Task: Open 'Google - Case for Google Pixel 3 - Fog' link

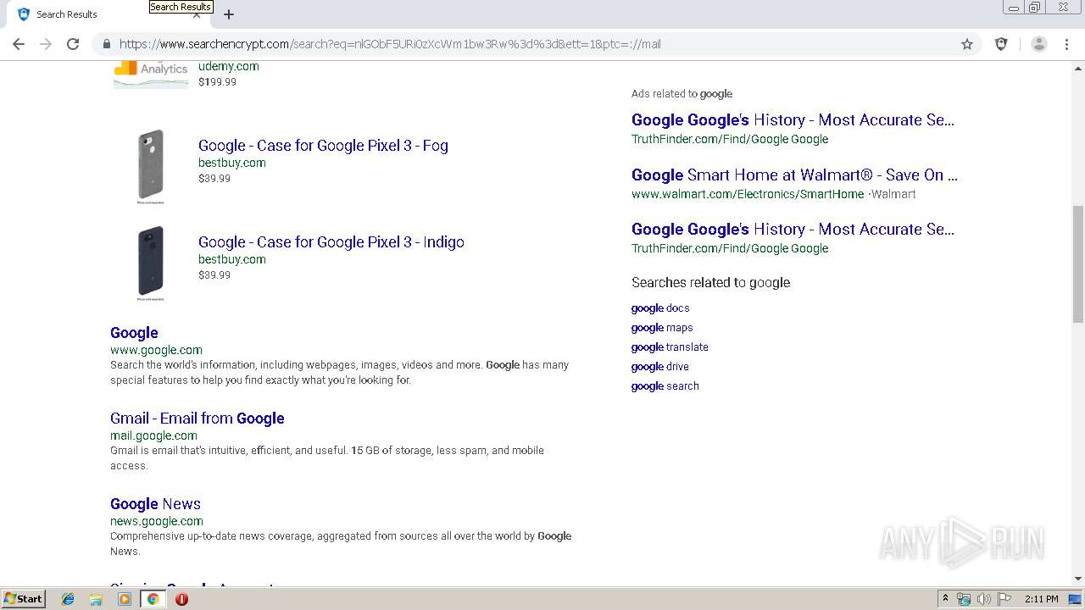Action: pos(323,146)
